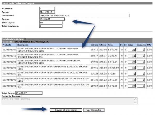This screenshot has height=115, width=155.
Task: Edit Unidades for product 1634101005
Action: (141, 86)
